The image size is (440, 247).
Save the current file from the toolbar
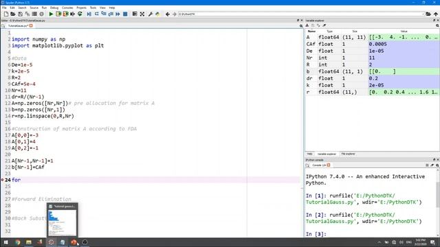point(20,14)
